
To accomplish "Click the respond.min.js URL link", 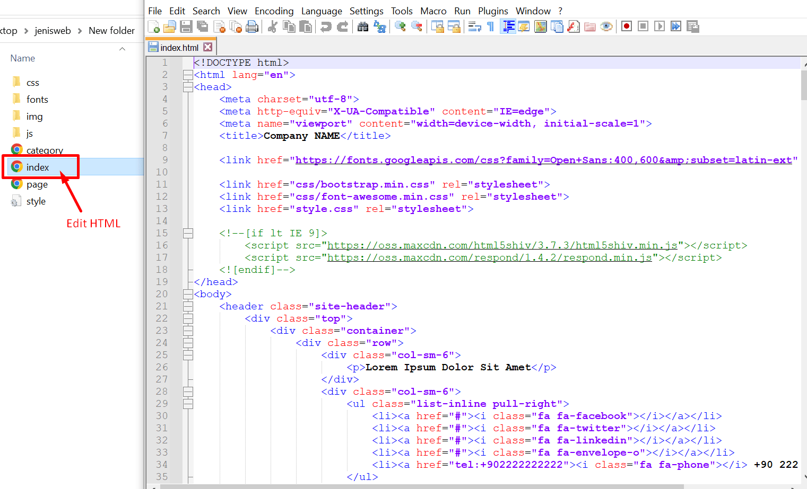I will (489, 257).
